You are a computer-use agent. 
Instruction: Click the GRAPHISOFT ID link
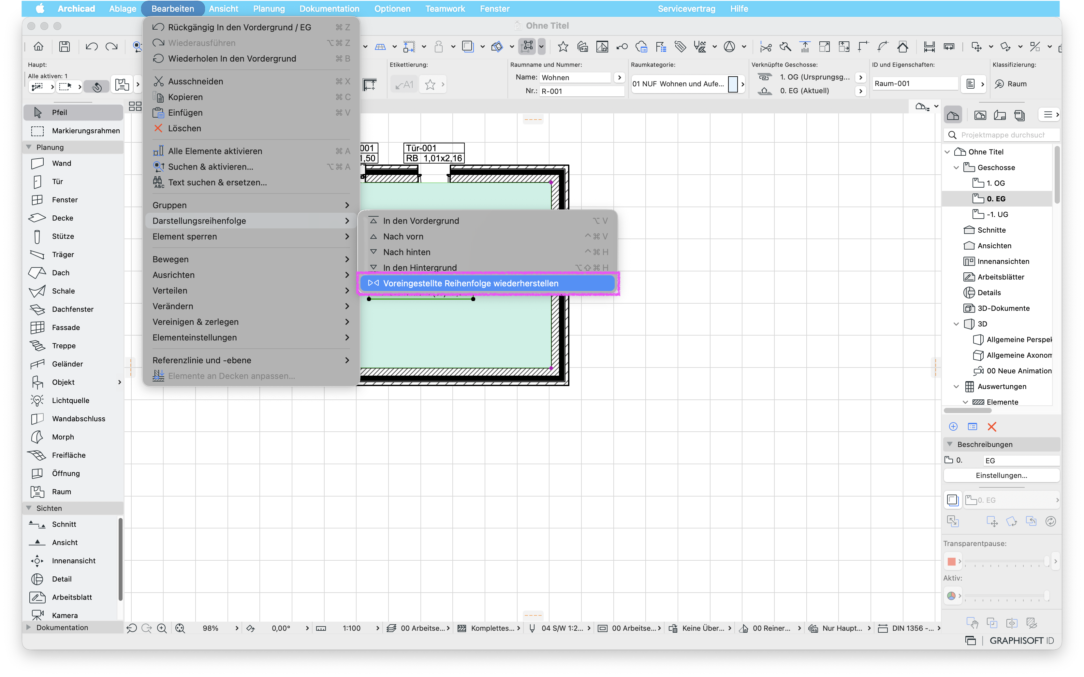pos(1021,641)
